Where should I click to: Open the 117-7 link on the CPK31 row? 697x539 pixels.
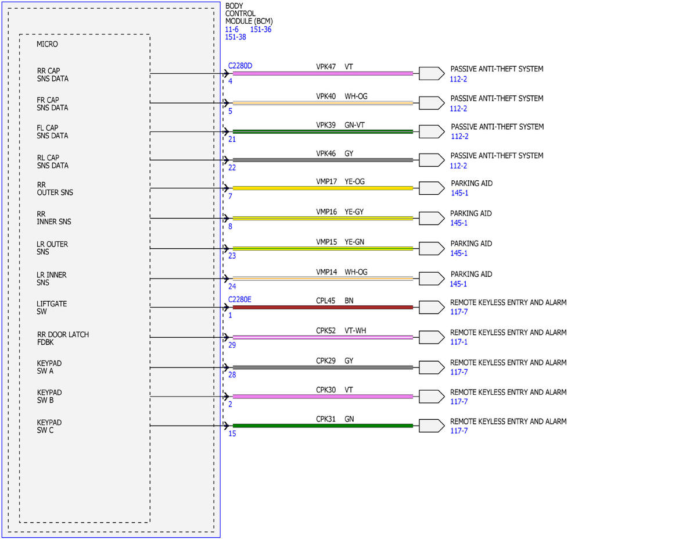459,431
